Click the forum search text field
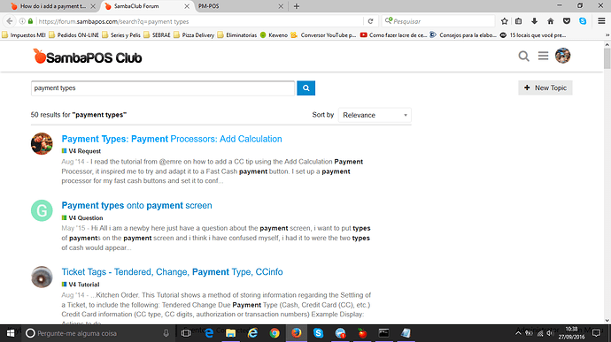Viewport: 611px width, 342px height. tap(163, 88)
